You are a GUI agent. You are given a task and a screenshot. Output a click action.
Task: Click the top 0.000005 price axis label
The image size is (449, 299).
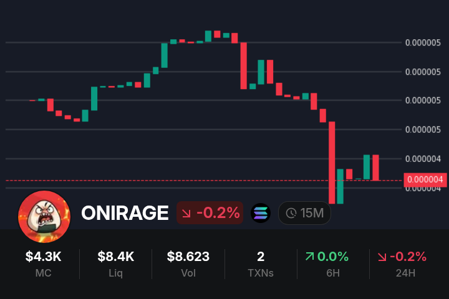coord(423,43)
